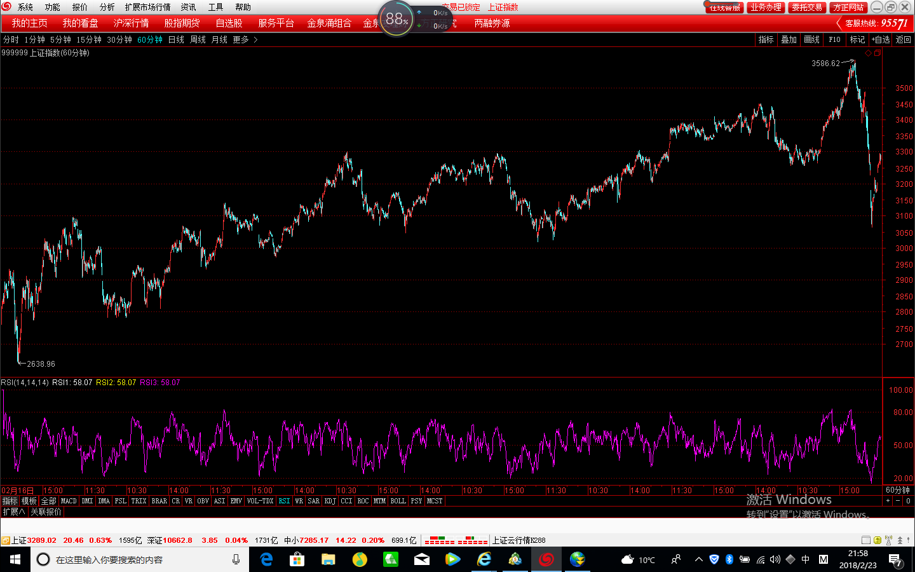915x572 pixels.
Task: Switch chart to 15分钟 period
Action: [89, 39]
